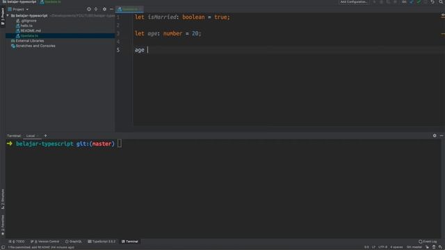Add a new terminal tab with plus icon
Screen dimensions: 445x250
pos(45,136)
